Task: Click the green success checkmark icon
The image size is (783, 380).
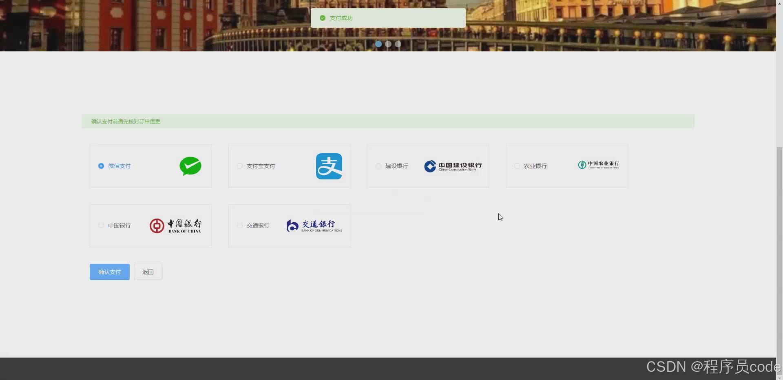Action: click(323, 18)
